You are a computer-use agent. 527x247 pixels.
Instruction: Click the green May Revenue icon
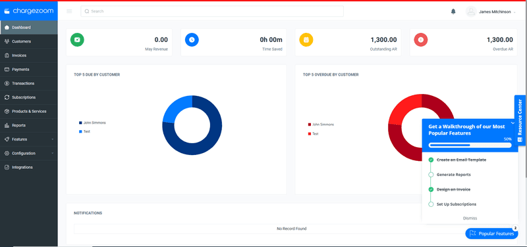(x=77, y=39)
